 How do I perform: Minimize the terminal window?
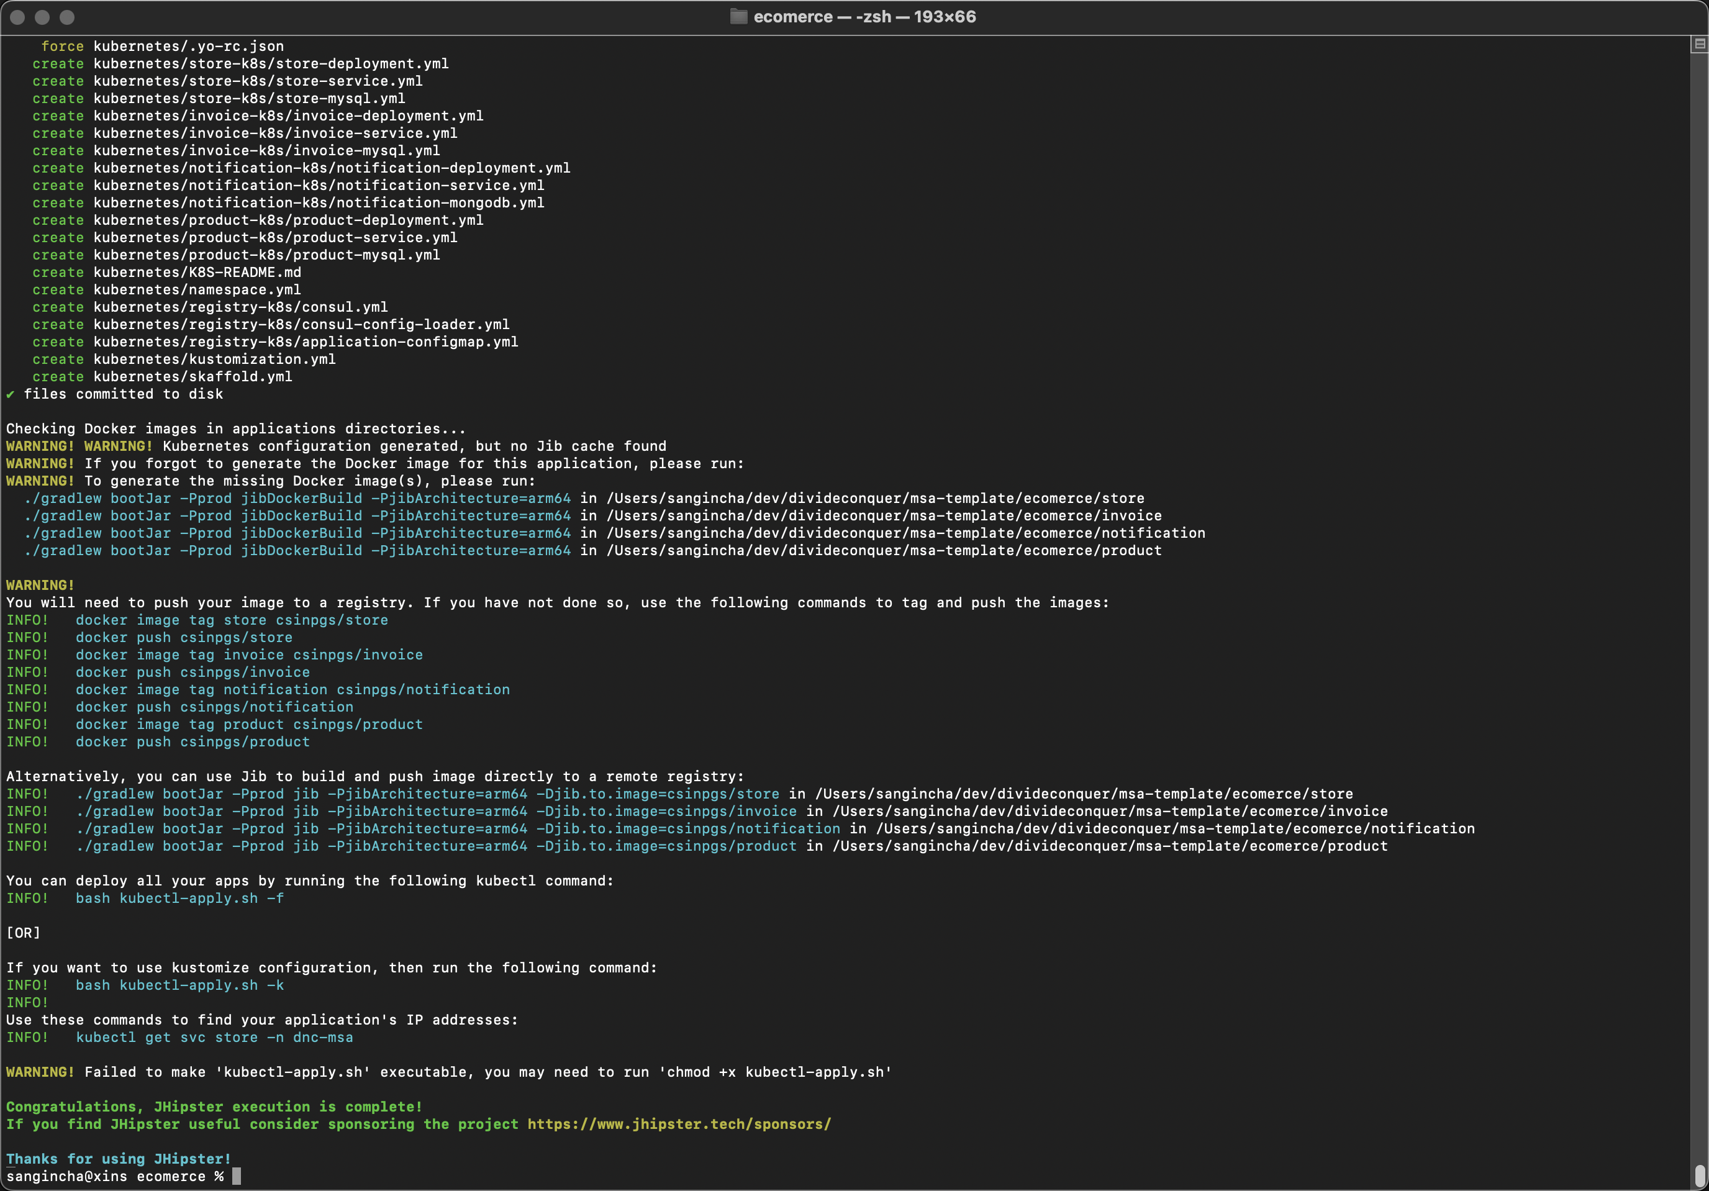point(42,16)
